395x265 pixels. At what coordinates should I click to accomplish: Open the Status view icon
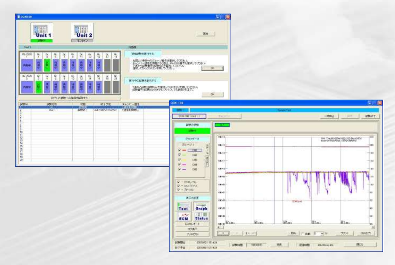pos(201,216)
